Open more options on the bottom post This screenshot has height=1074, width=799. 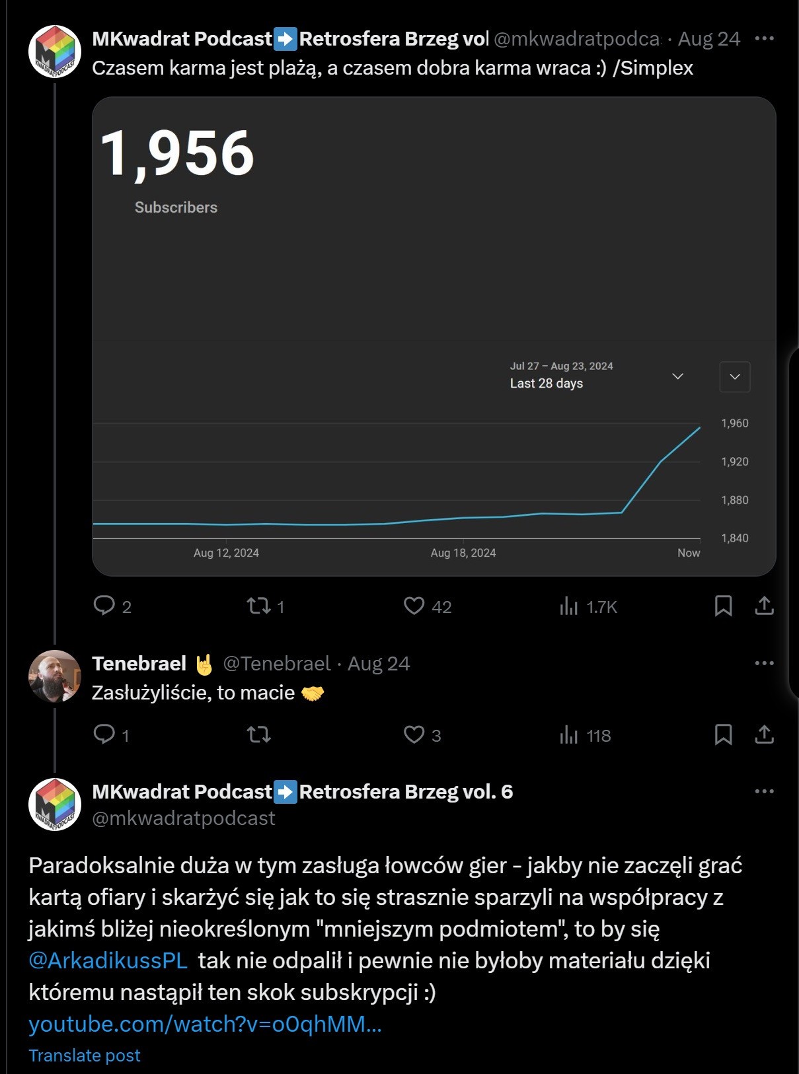tap(764, 791)
